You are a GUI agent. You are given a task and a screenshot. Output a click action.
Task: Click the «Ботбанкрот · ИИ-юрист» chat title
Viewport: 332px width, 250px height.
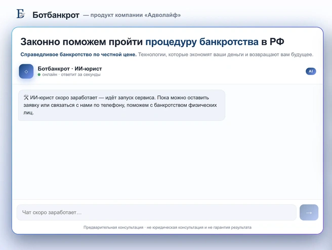tap(70, 69)
